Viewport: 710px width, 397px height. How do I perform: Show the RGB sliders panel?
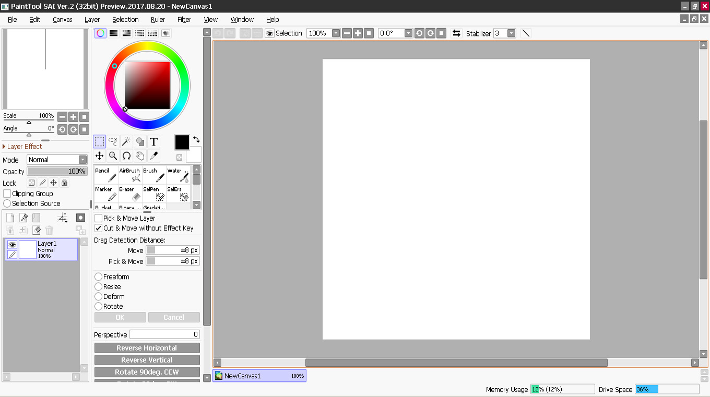coord(113,33)
